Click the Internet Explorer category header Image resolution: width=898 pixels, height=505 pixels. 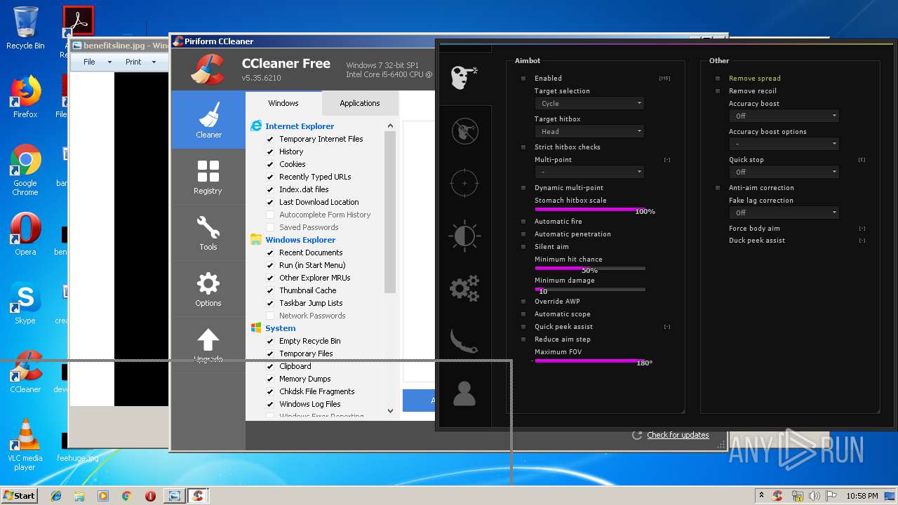coord(300,126)
